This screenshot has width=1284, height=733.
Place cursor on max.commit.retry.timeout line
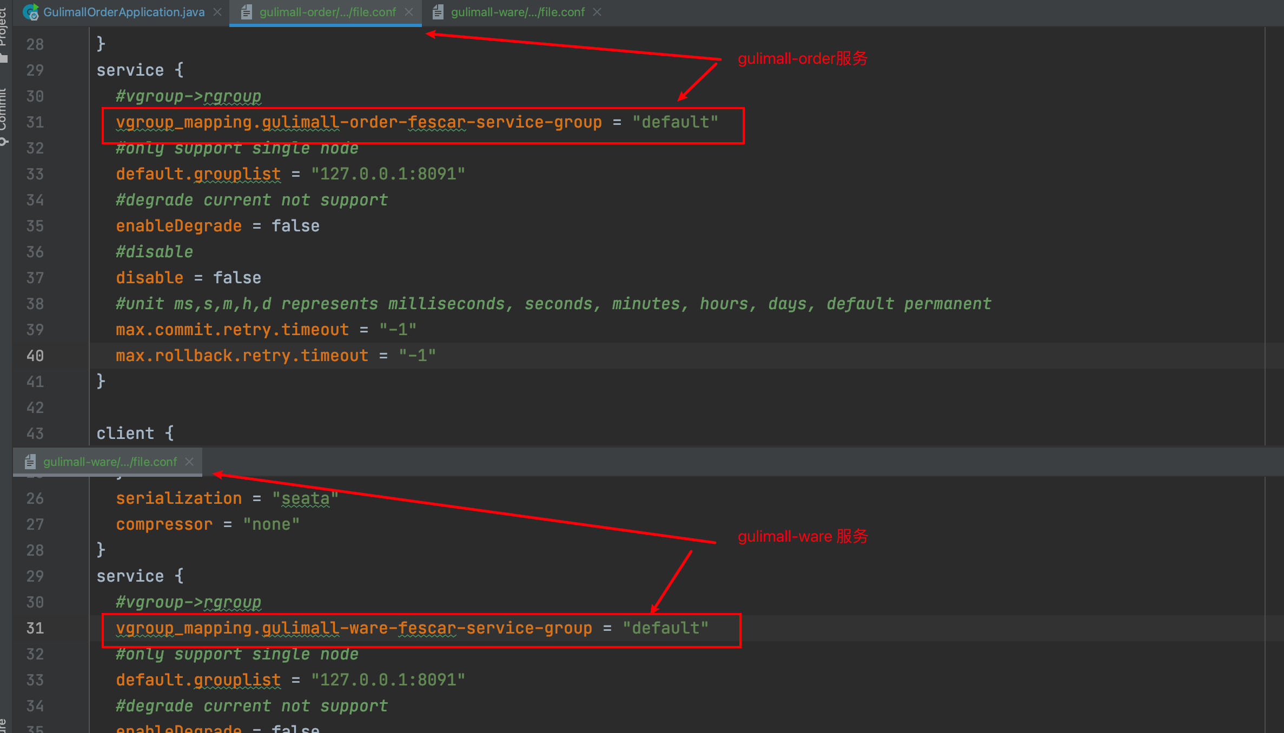(x=266, y=330)
